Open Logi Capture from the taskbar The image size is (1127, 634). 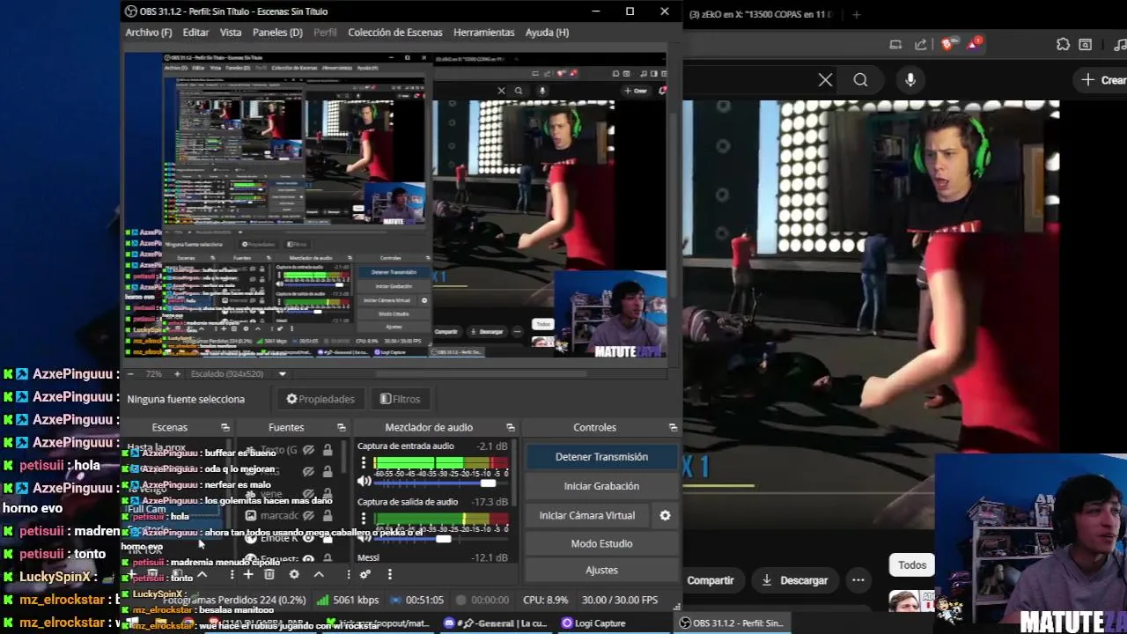point(593,623)
